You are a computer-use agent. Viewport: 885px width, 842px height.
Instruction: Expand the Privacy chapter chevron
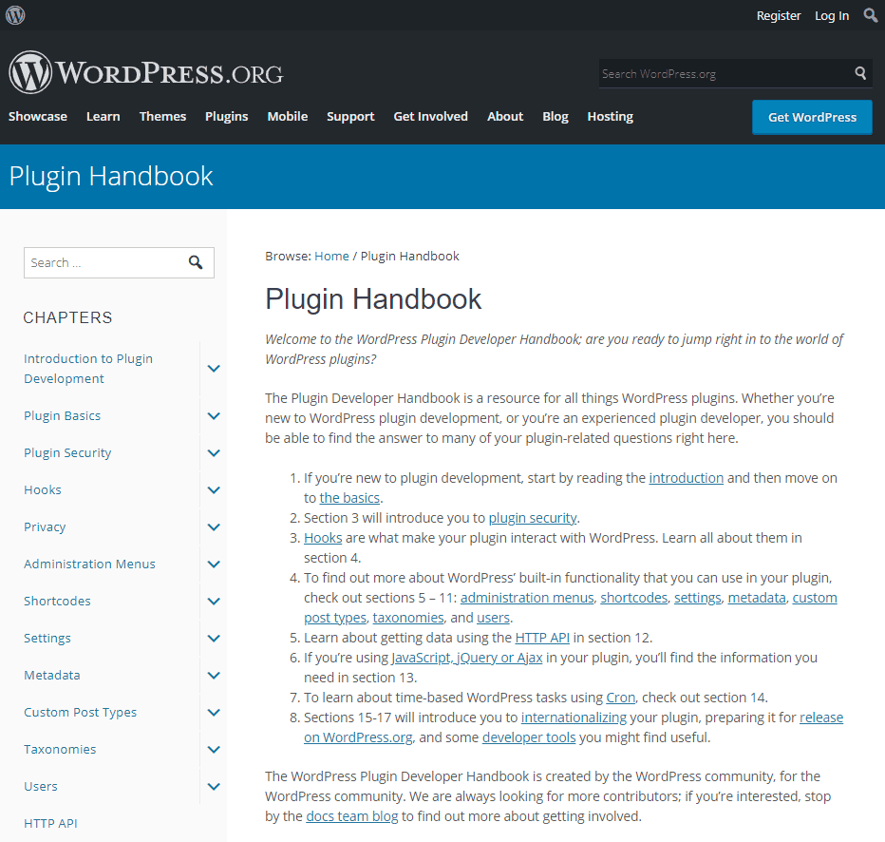(x=214, y=527)
